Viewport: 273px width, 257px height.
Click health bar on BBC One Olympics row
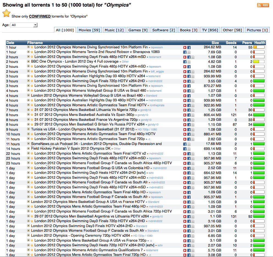pos(259,62)
